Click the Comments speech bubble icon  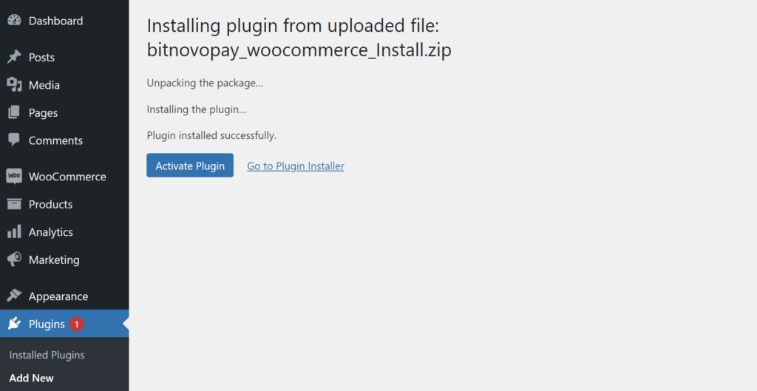[14, 140]
